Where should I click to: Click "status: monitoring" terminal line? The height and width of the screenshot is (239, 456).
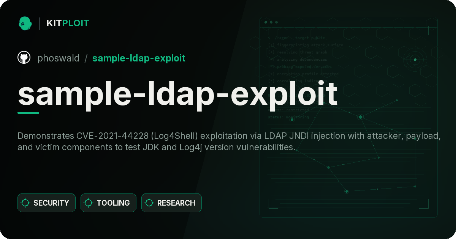click(x=288, y=117)
